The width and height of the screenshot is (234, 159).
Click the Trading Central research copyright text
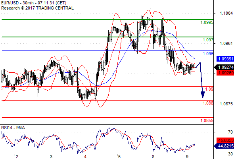37,8
